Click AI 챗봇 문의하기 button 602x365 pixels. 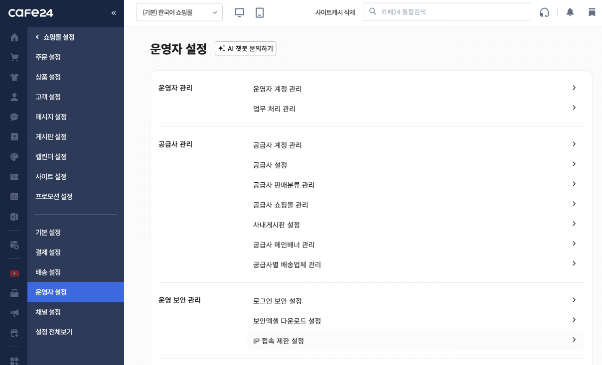(x=245, y=48)
